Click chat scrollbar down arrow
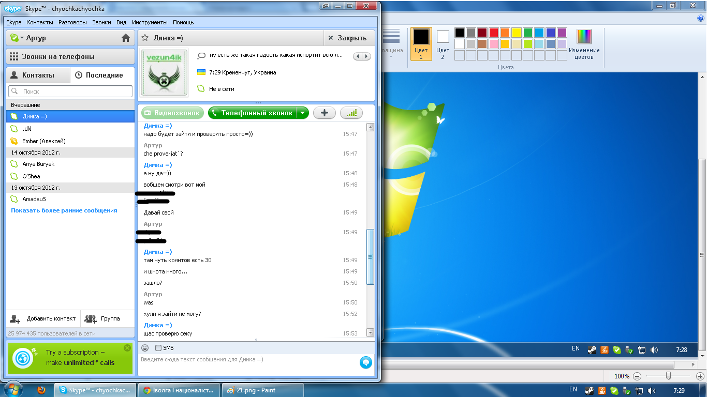This screenshot has height=397, width=707. tap(370, 332)
